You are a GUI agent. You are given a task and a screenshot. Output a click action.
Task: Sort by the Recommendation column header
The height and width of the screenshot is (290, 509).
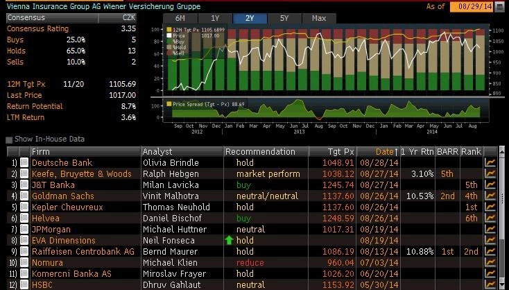coord(266,152)
